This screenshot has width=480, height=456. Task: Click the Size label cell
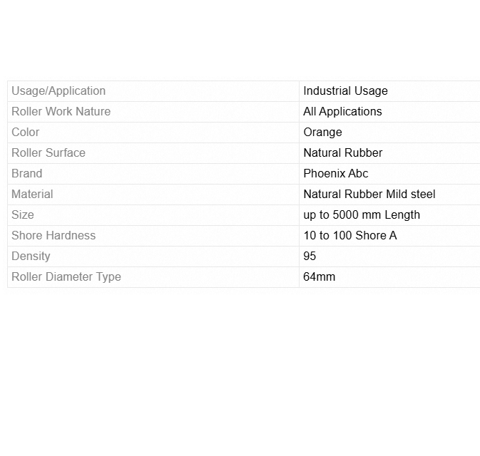pos(23,215)
